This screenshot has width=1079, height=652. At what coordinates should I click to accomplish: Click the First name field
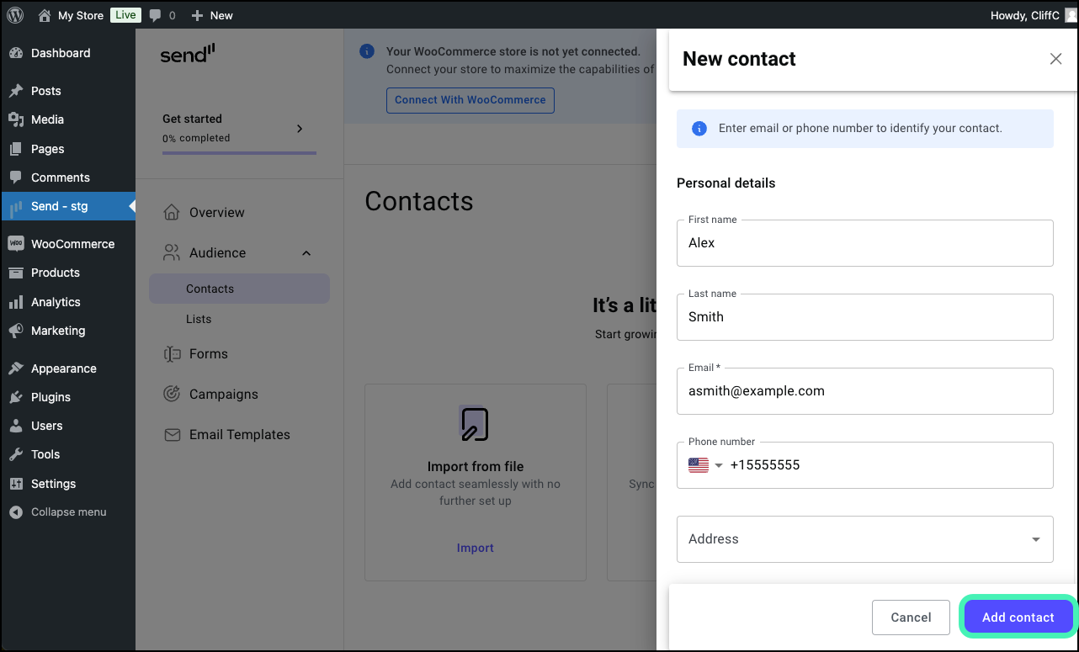click(x=865, y=243)
